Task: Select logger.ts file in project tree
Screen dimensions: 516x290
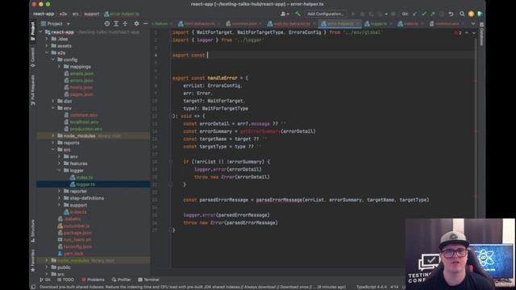Action: click(85, 184)
